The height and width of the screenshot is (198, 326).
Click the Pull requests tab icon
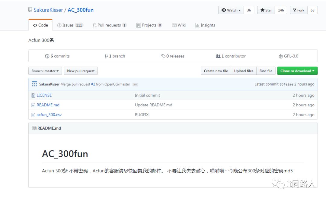point(94,25)
